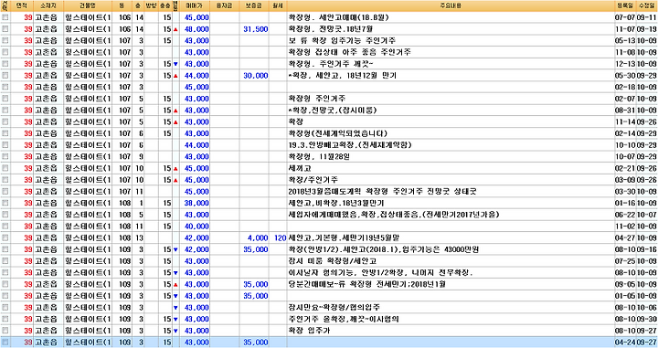This screenshot has width=658, height=348.
Task: Click the blue down arrow in the 12-13 row
Action: [x=175, y=64]
